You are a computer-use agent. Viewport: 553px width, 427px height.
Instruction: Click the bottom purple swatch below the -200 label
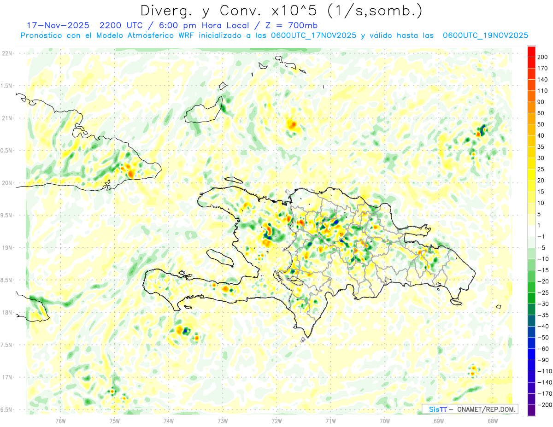(531, 410)
